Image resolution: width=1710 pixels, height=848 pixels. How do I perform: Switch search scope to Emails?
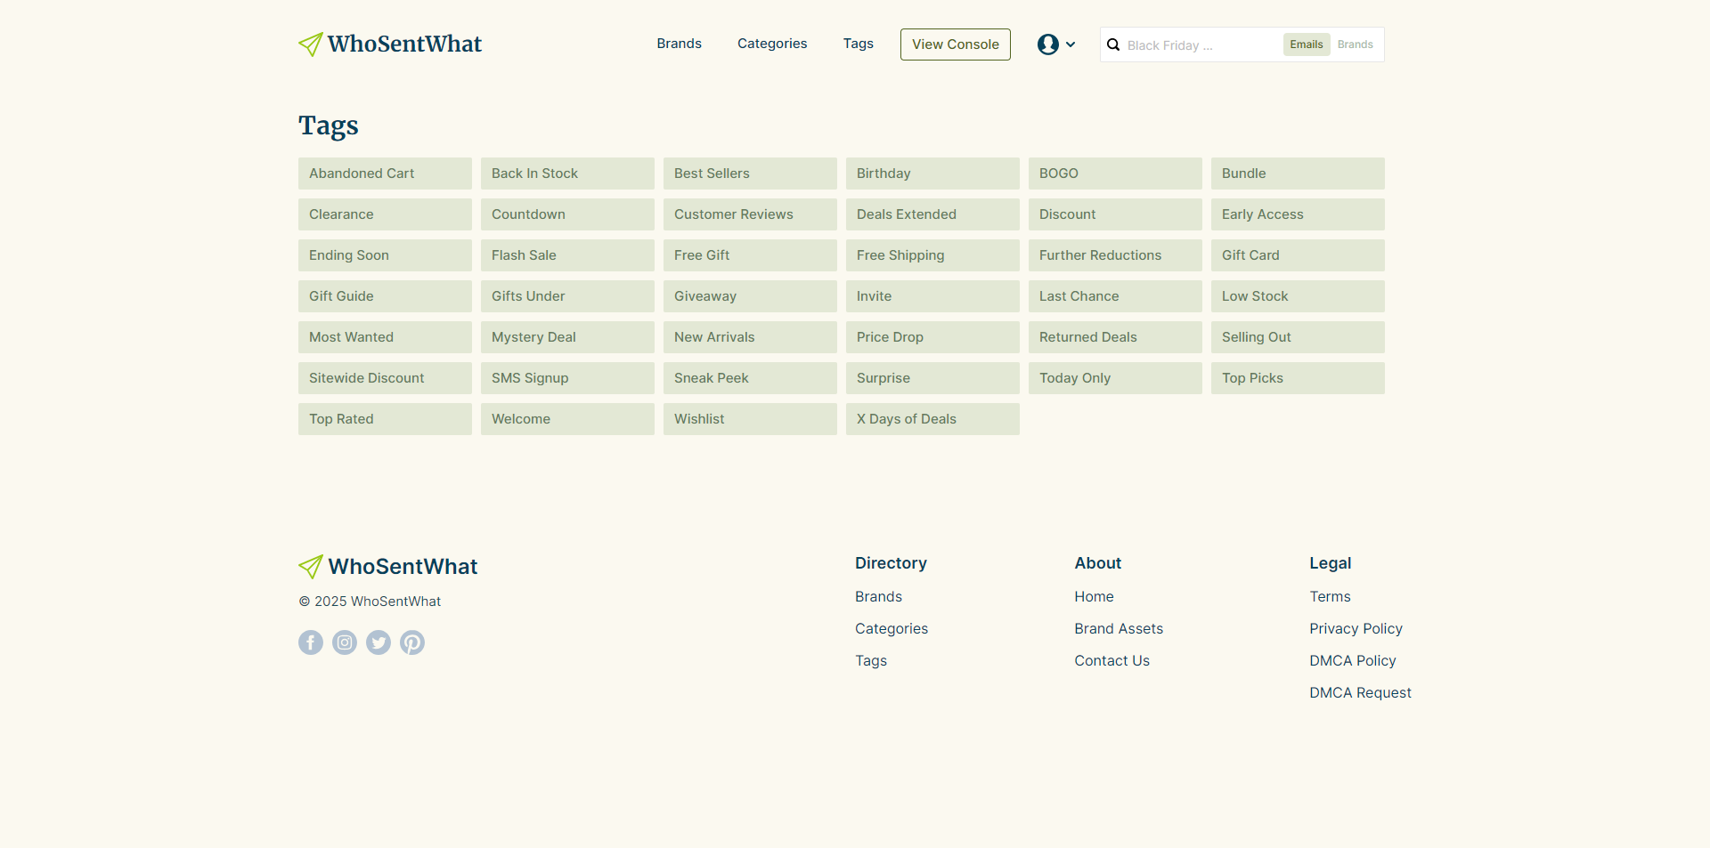click(1306, 44)
